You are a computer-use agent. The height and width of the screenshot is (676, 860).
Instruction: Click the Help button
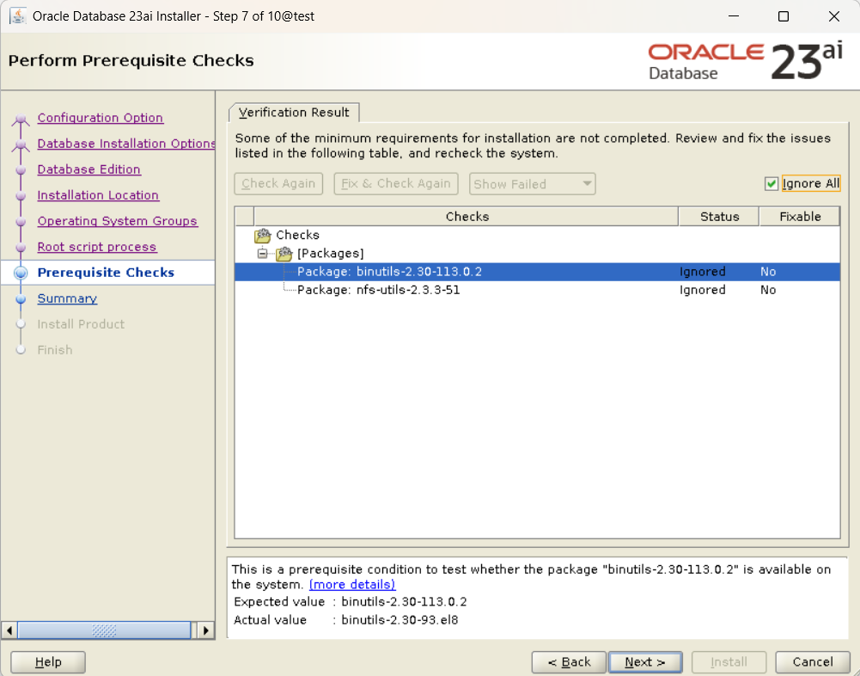pyautogui.click(x=48, y=662)
